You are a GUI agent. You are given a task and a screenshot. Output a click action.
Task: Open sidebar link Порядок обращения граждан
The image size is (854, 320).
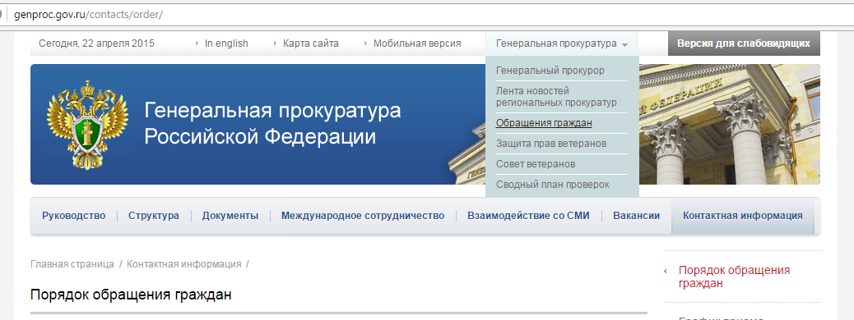[734, 277]
